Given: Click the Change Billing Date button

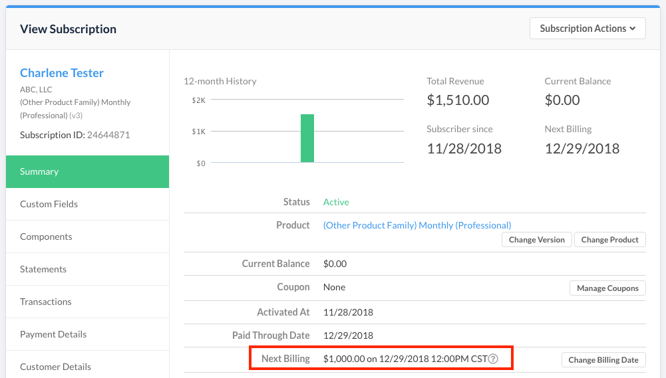Looking at the screenshot, I should (603, 360).
